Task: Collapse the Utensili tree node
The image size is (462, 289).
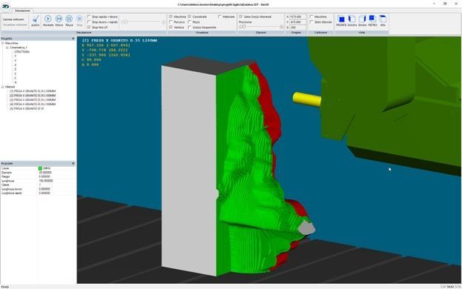Action: tap(3, 87)
